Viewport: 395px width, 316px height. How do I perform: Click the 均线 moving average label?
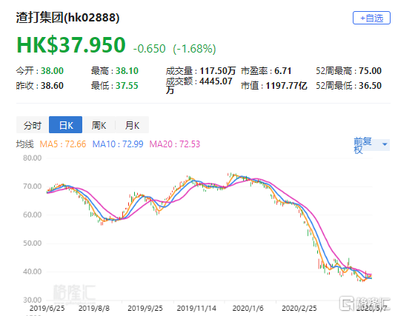(x=25, y=144)
